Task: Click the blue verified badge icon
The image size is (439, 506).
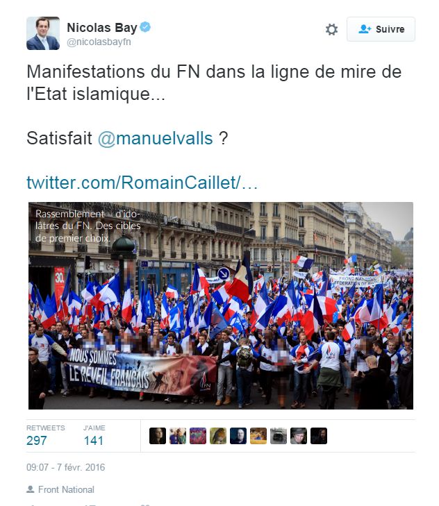Action: tap(145, 27)
